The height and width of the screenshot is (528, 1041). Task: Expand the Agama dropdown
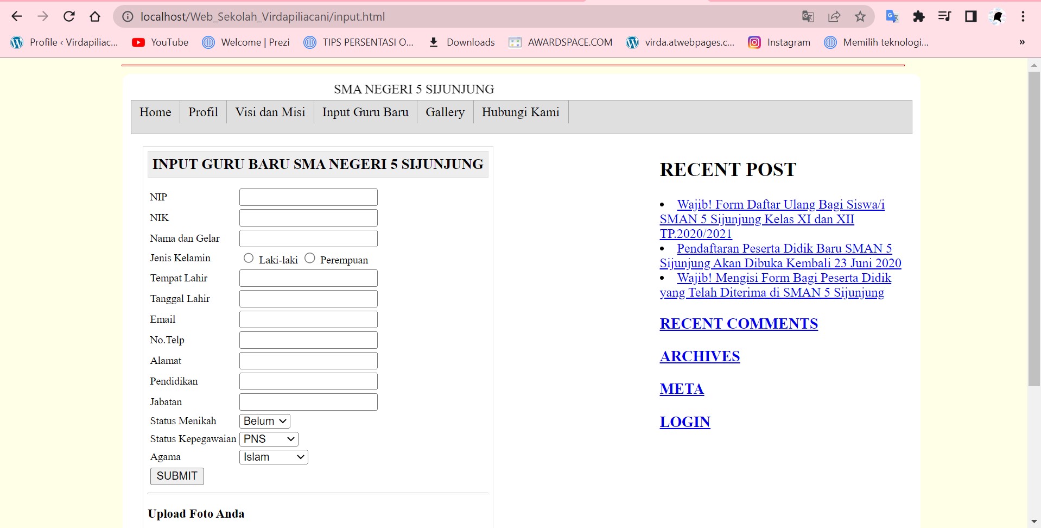tap(274, 457)
